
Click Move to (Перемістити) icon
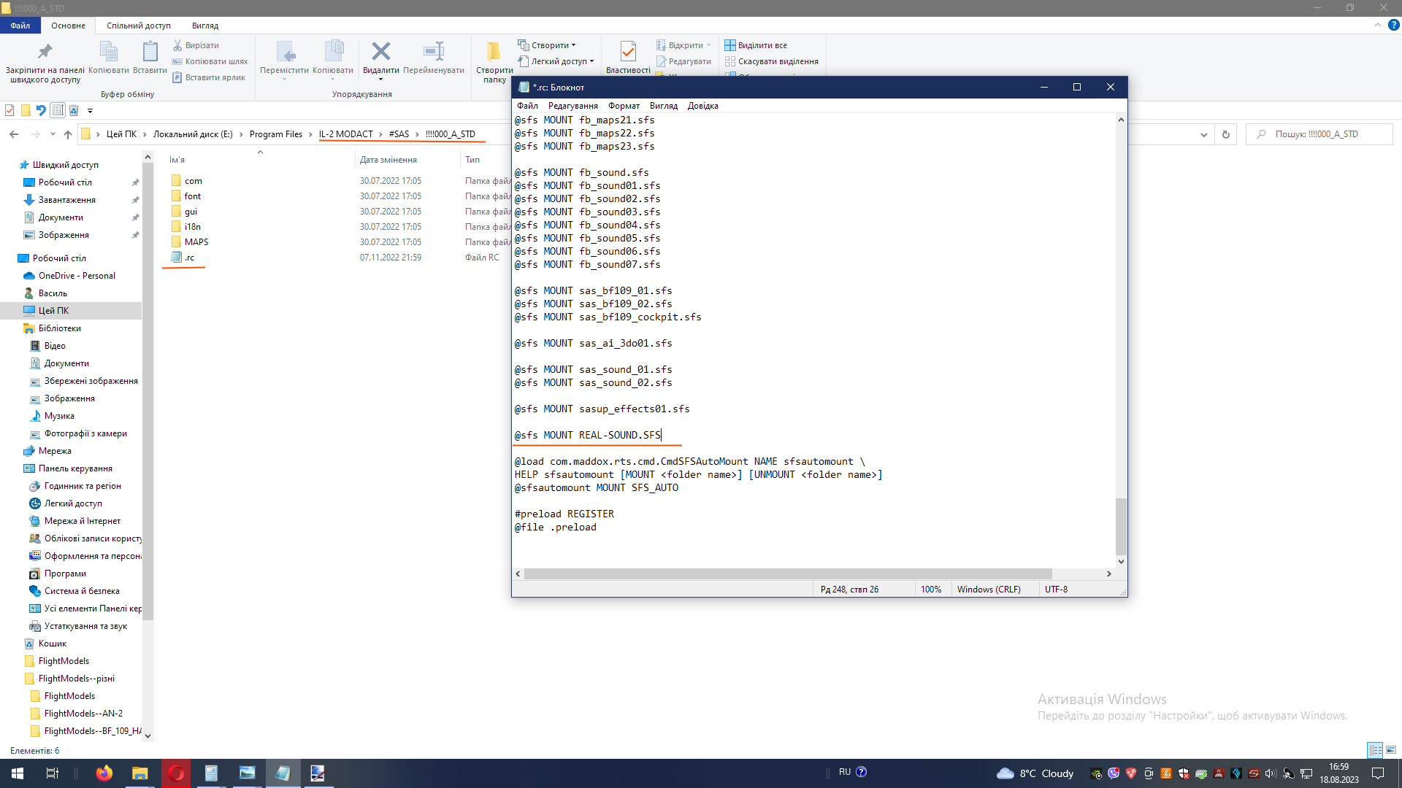pos(284,52)
